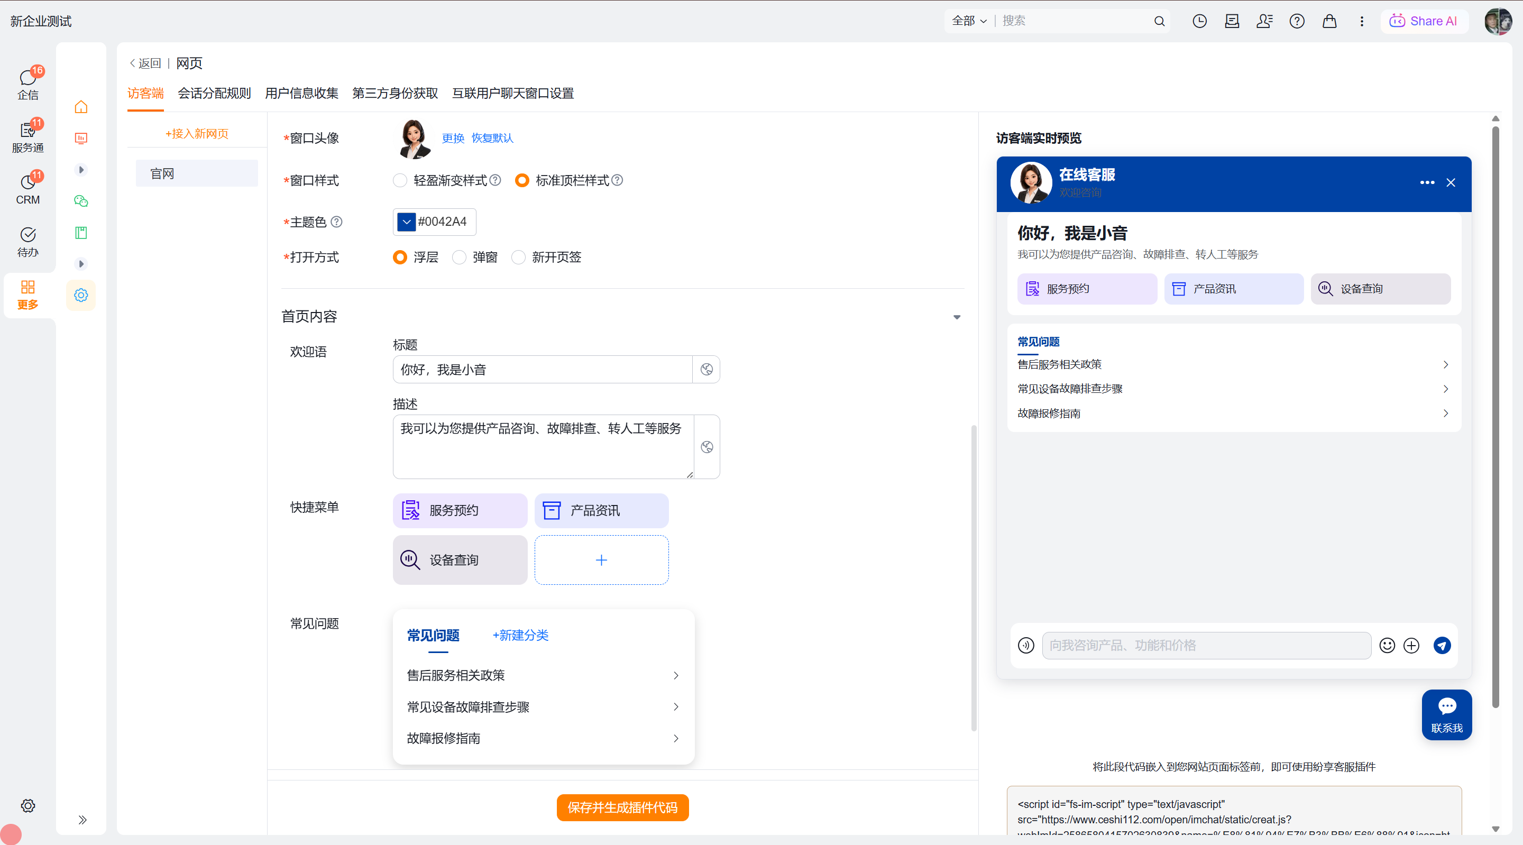
Task: Click the green WeChat icon in secondary sidebar
Action: pos(81,201)
